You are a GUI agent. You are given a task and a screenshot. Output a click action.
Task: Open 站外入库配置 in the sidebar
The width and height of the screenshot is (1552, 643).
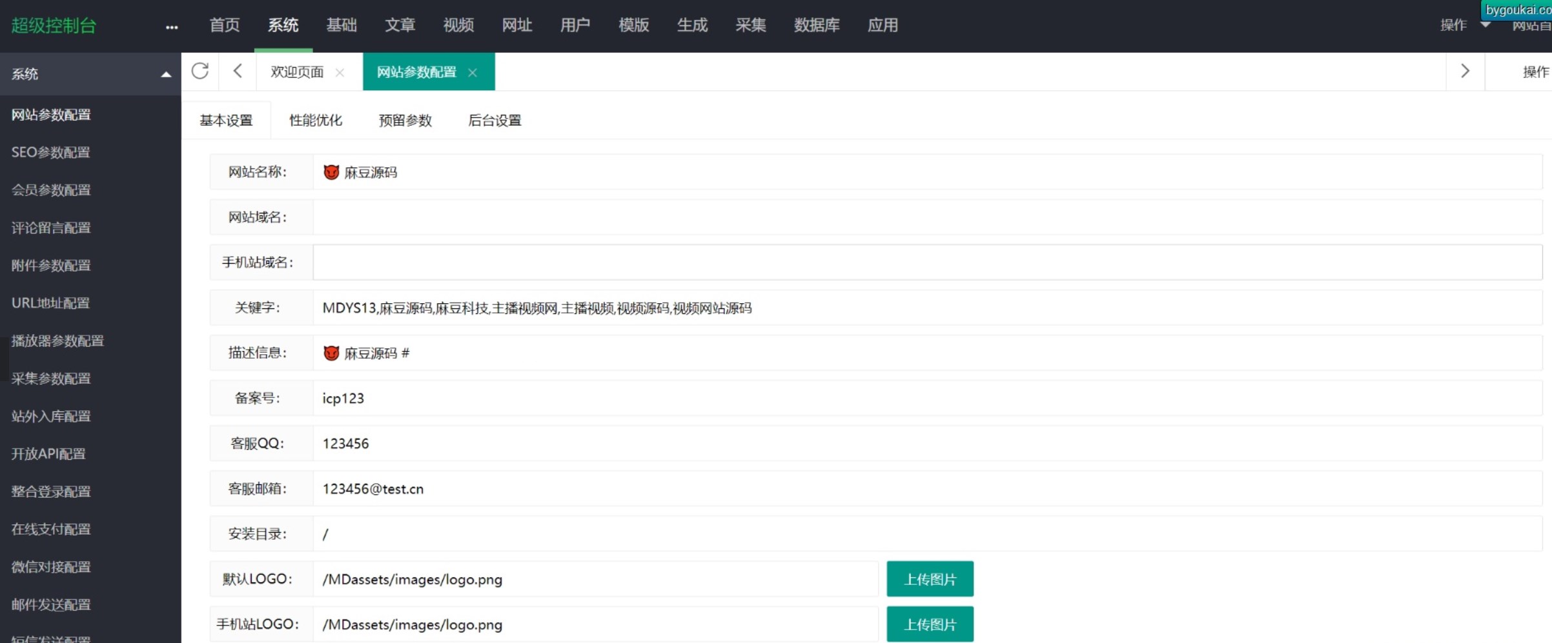(x=51, y=416)
